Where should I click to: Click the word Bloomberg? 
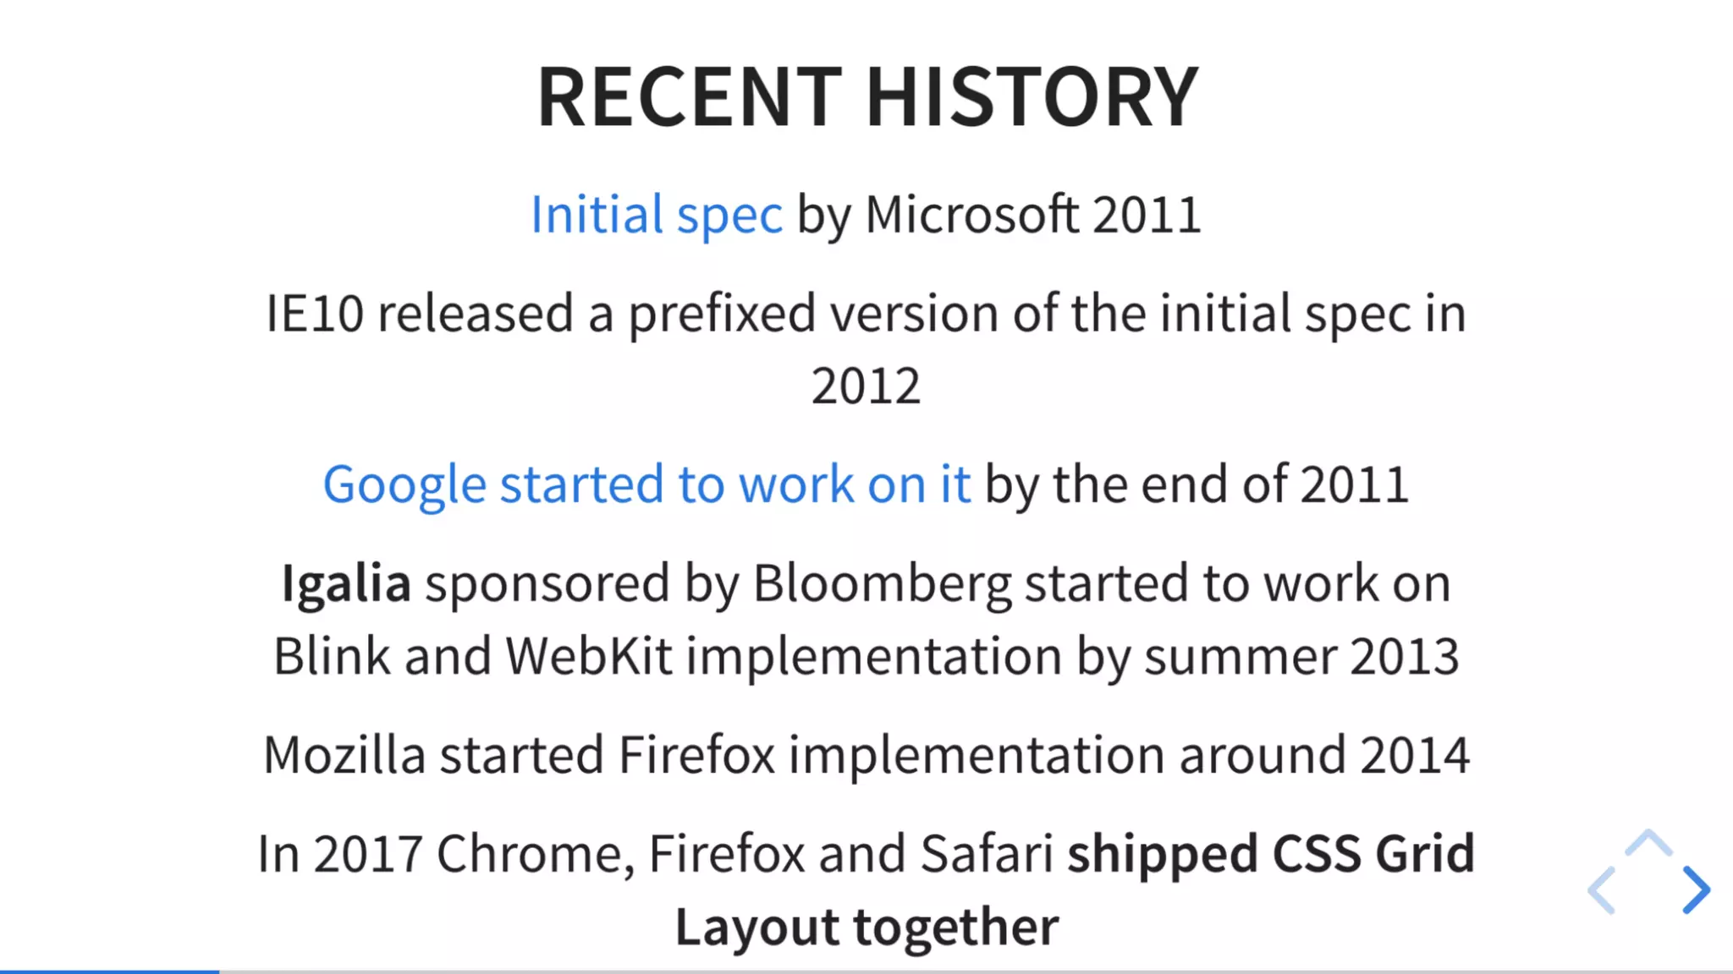(882, 584)
